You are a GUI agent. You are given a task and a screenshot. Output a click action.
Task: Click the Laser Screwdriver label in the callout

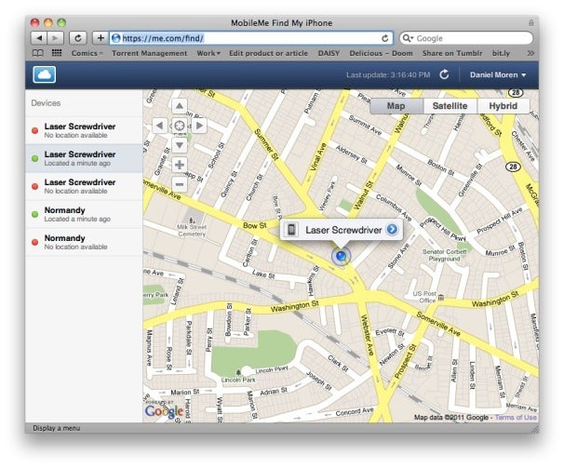[343, 230]
